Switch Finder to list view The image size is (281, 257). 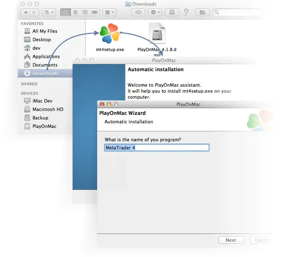pos(75,12)
